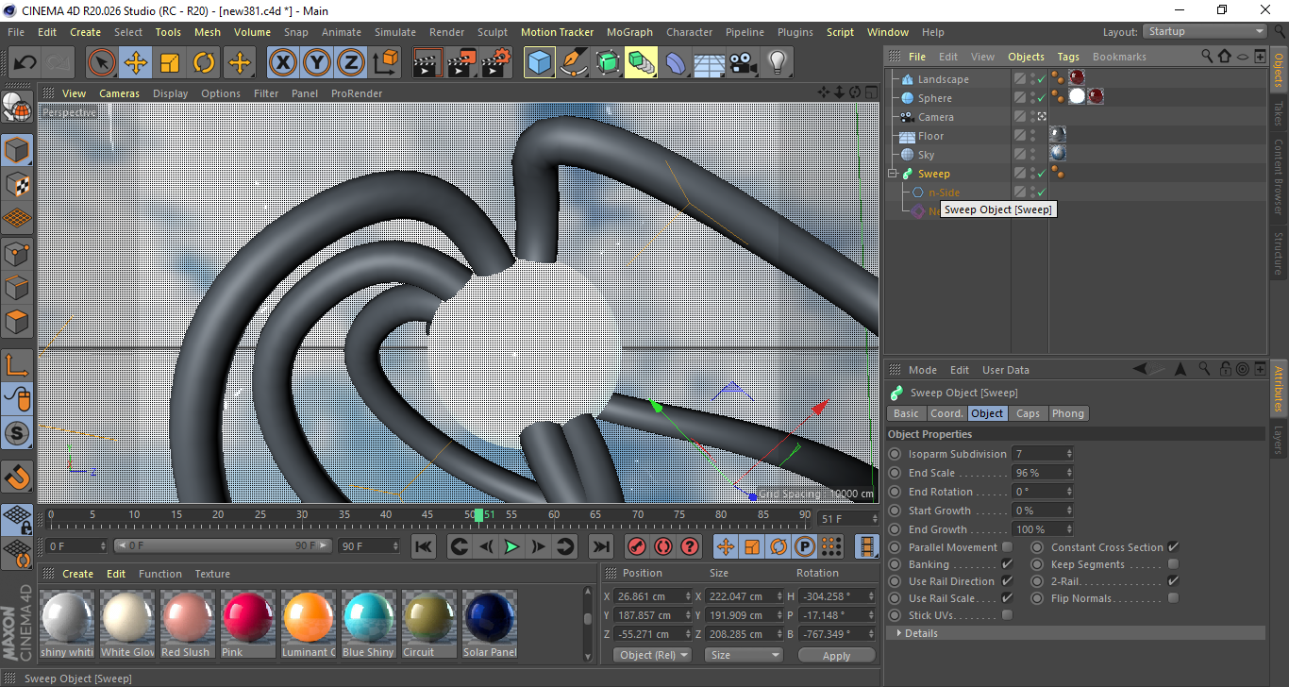The image size is (1289, 687).
Task: Toggle Use Rail Scale checkbox
Action: coord(1007,598)
